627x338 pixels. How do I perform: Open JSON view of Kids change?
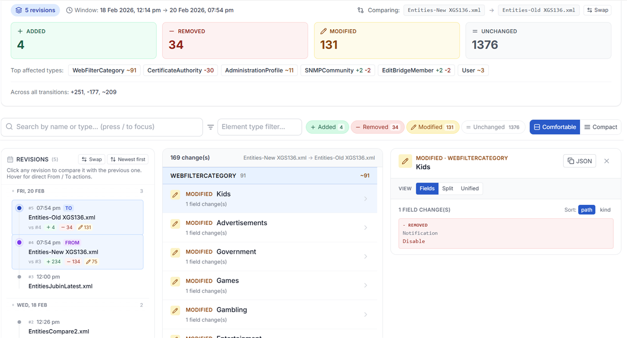[579, 161]
